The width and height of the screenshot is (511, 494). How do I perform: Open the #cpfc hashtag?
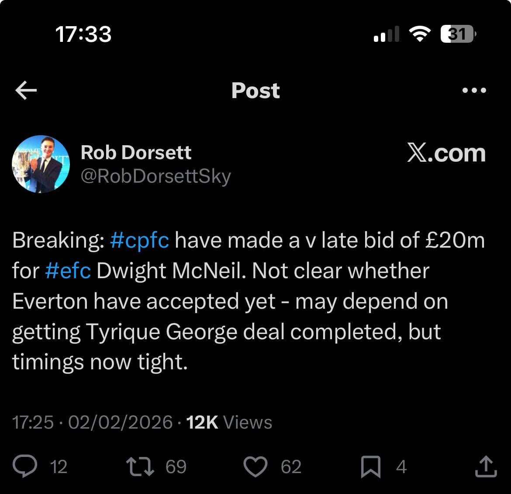tap(140, 240)
